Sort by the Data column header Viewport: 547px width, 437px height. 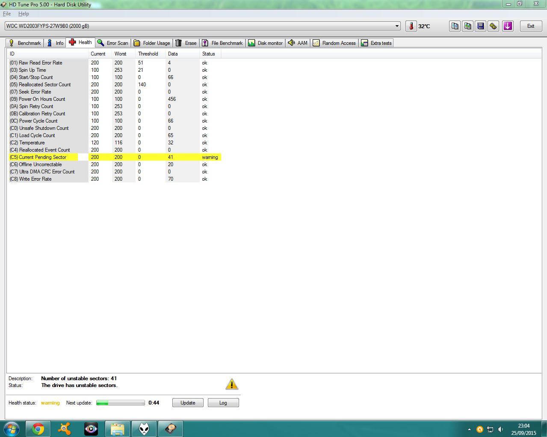pos(183,54)
